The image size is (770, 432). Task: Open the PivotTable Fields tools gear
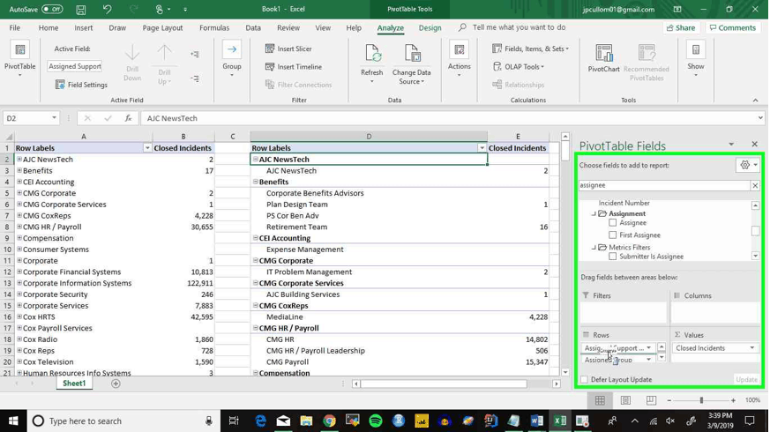click(x=749, y=166)
